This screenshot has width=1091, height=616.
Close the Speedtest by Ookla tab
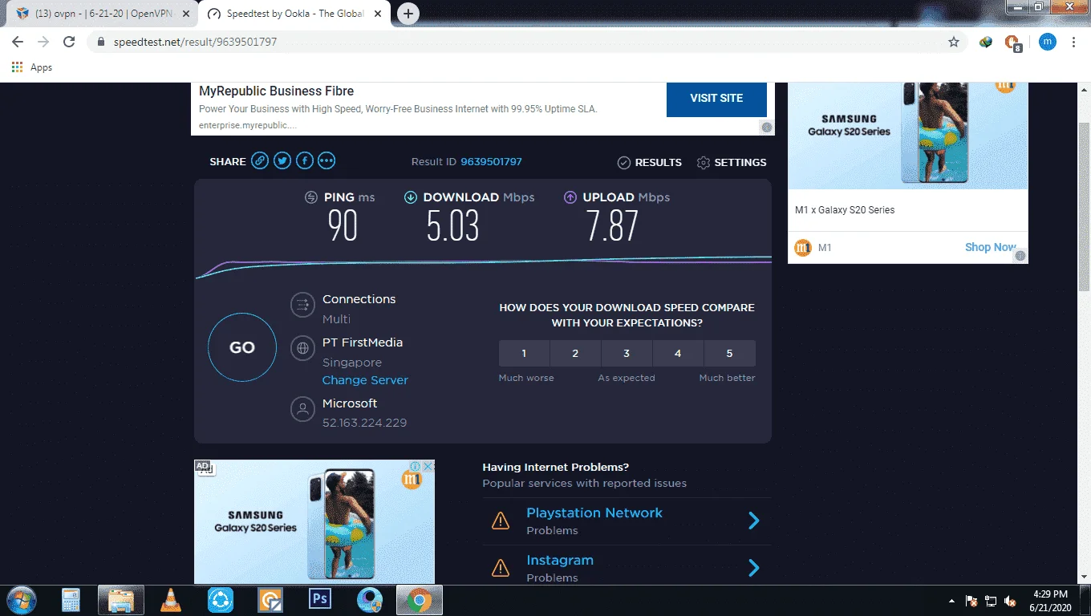[378, 14]
